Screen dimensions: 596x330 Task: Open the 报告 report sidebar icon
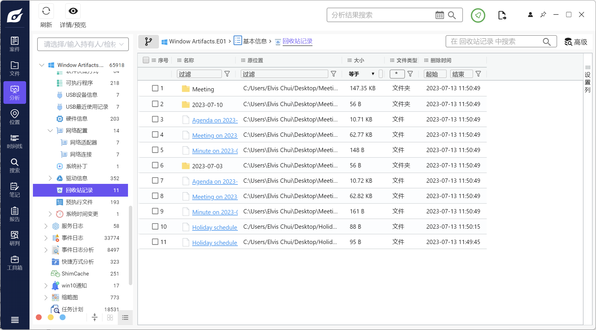coord(15,214)
